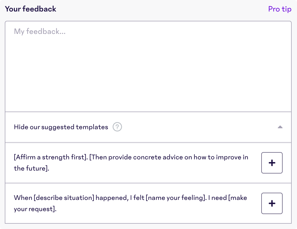297x229 pixels.
Task: Click the suggested templates header row
Action: 148,127
